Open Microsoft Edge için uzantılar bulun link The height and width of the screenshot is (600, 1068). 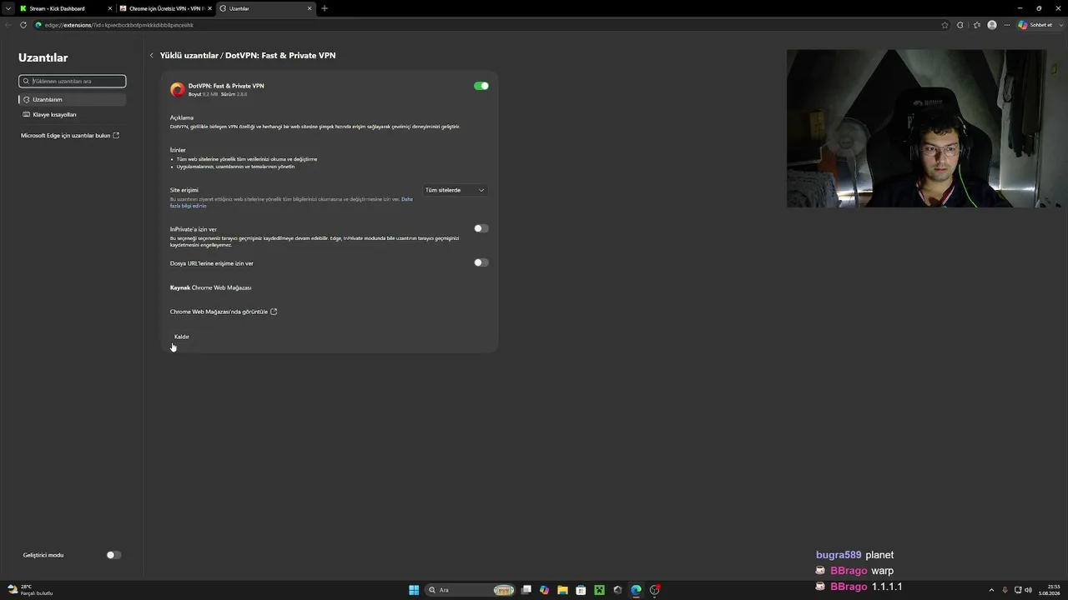click(x=70, y=135)
